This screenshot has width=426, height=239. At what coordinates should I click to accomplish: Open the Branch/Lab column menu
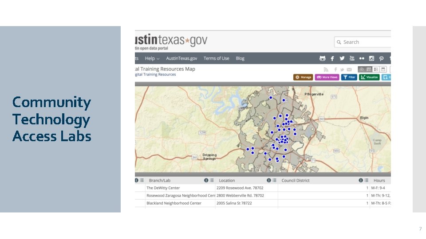pyautogui.click(x=212, y=180)
